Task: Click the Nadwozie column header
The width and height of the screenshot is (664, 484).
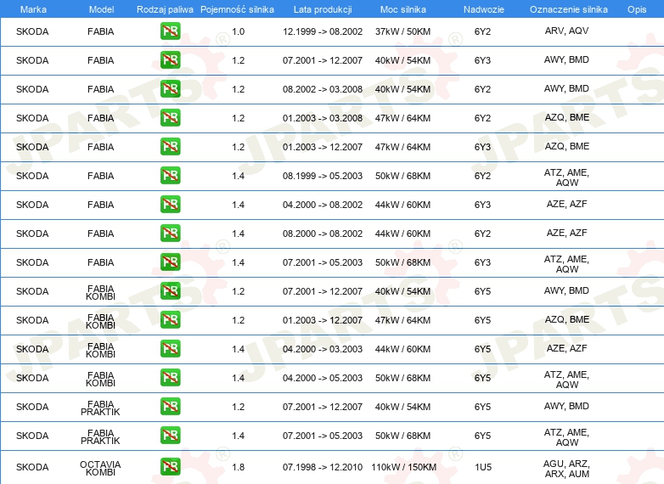Action: click(x=484, y=9)
